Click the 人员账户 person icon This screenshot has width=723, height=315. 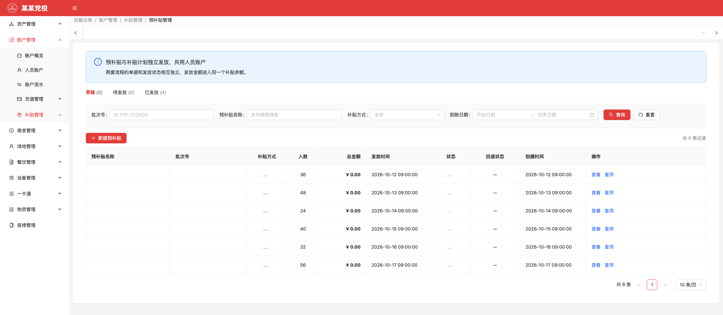tap(19, 70)
